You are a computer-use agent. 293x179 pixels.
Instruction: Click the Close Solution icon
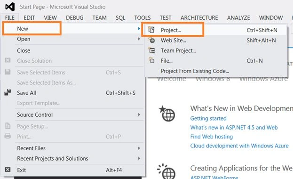pos(8,60)
